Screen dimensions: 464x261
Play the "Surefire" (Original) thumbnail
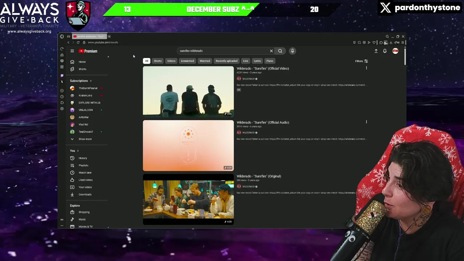(x=188, y=199)
